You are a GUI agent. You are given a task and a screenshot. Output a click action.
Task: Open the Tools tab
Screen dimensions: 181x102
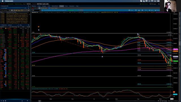tap(66, 6)
